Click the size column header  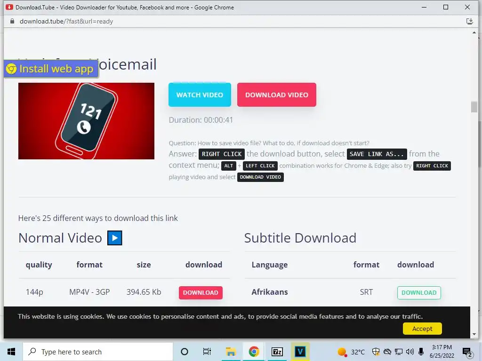(x=144, y=265)
